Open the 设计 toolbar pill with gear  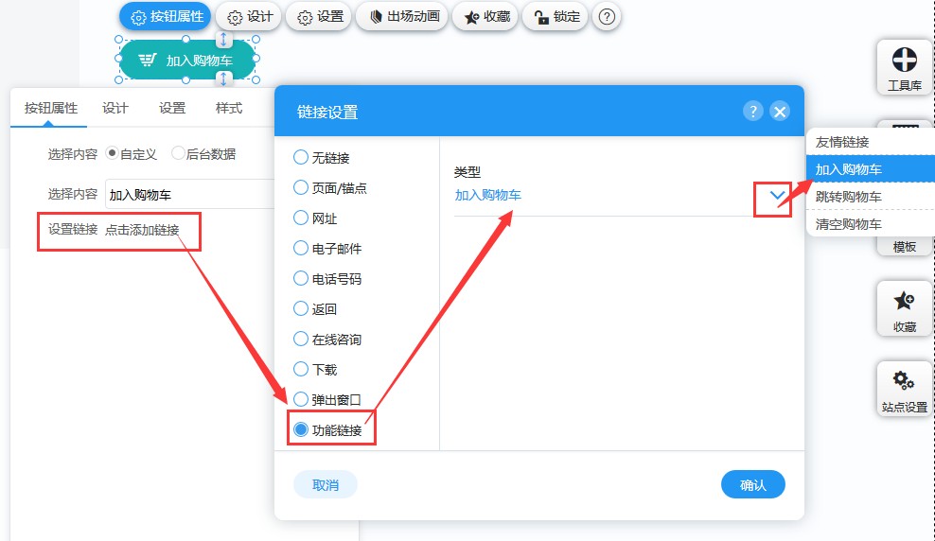point(251,17)
